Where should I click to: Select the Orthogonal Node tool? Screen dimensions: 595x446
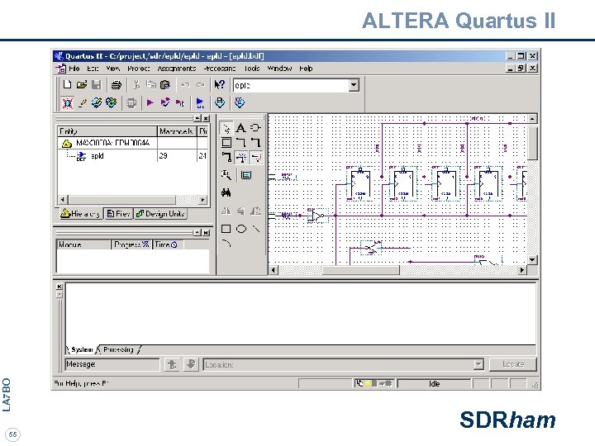pos(240,143)
